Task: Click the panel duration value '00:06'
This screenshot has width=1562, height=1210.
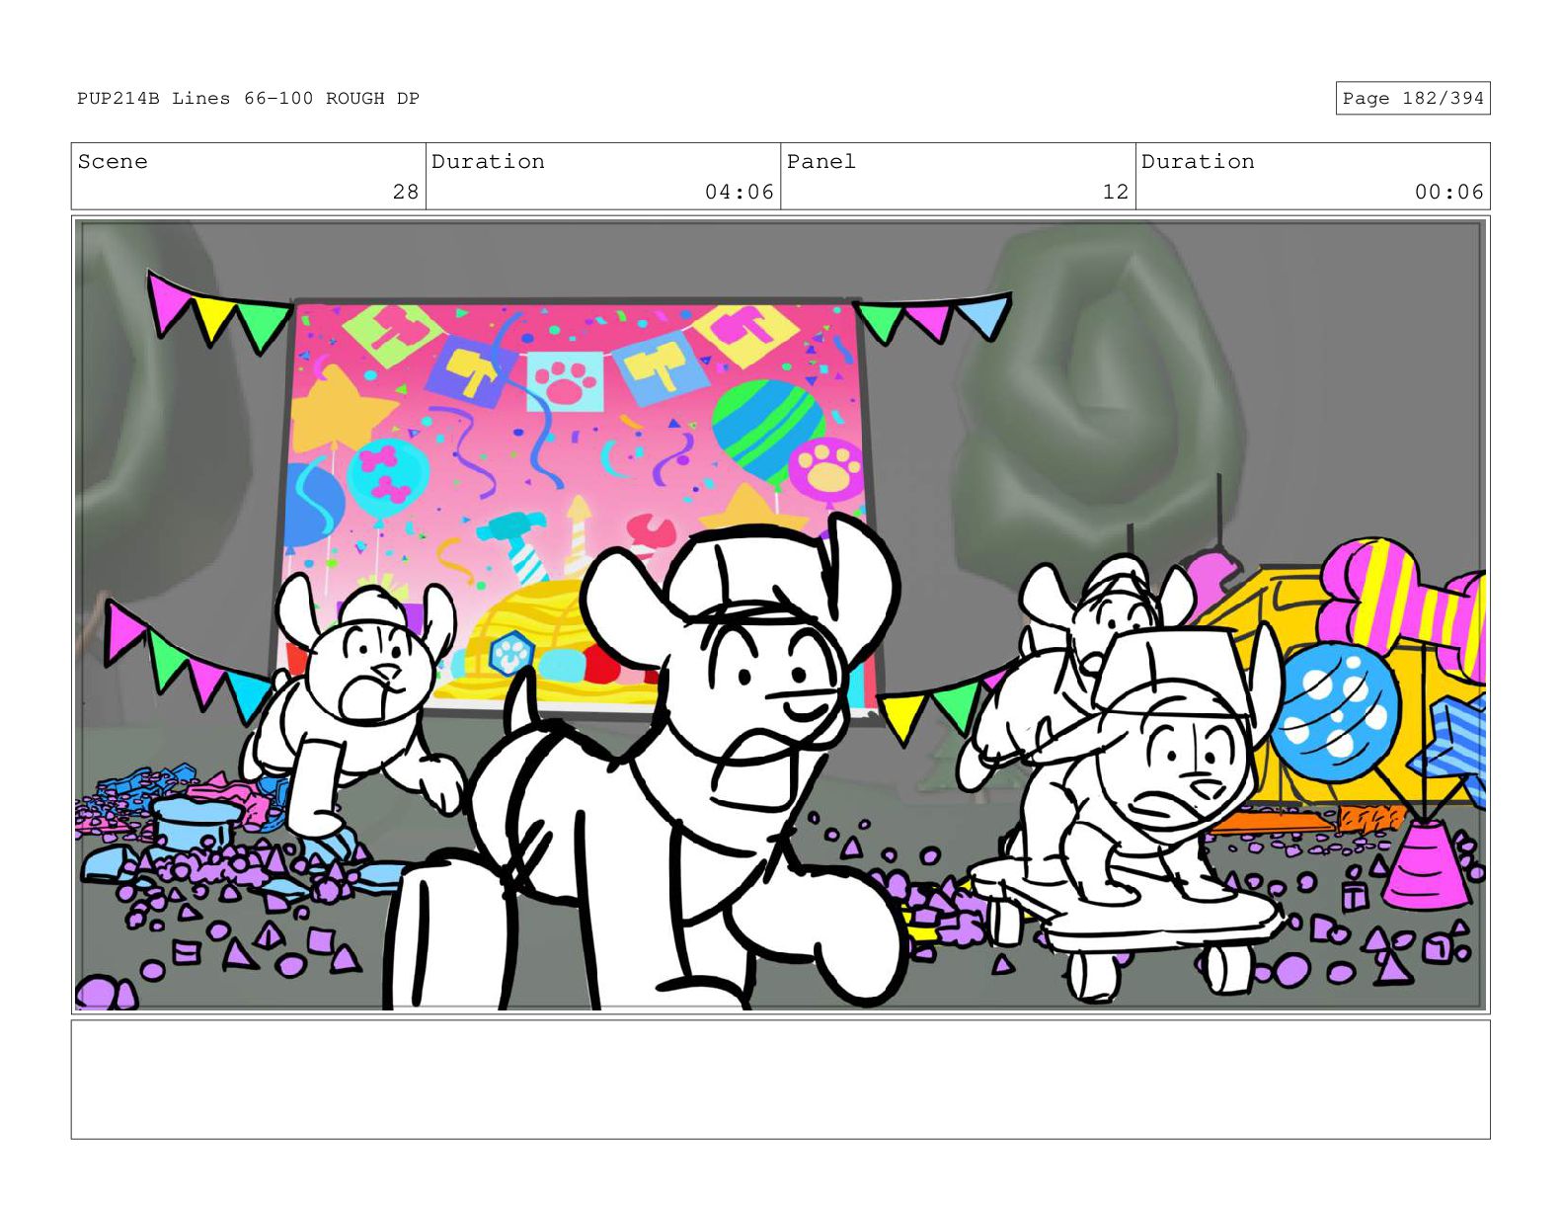Action: tap(1449, 192)
